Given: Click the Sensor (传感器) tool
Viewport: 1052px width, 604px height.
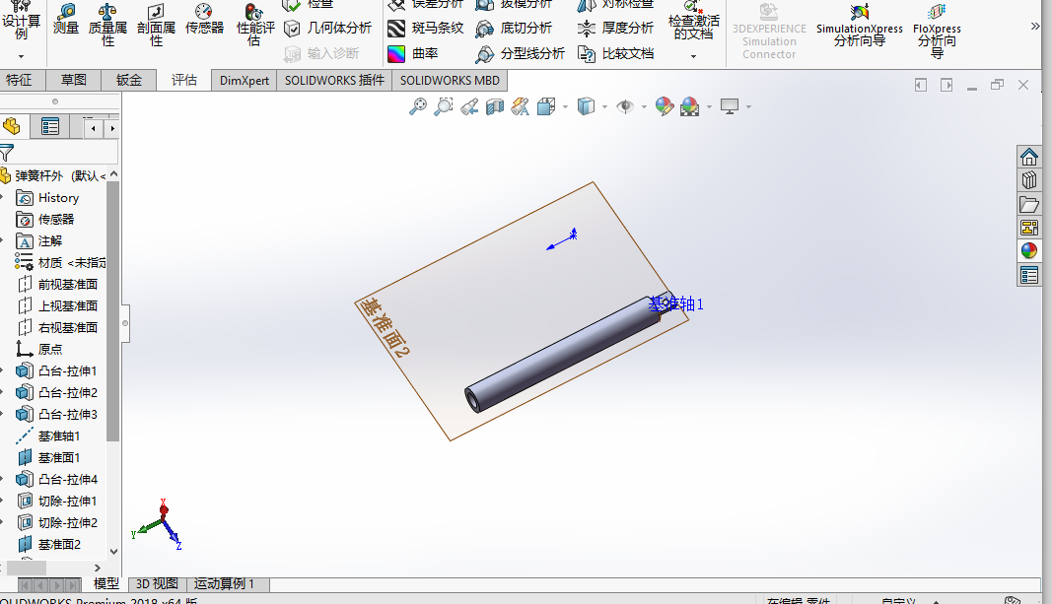Looking at the screenshot, I should pyautogui.click(x=204, y=20).
